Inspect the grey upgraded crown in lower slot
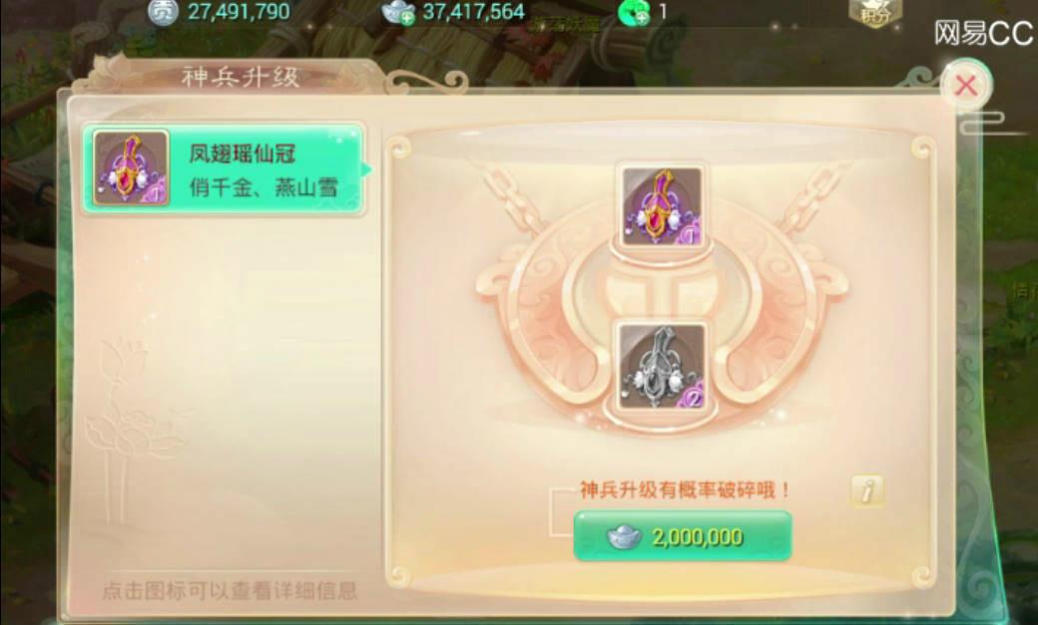Viewport: 1038px width, 625px height. (662, 367)
